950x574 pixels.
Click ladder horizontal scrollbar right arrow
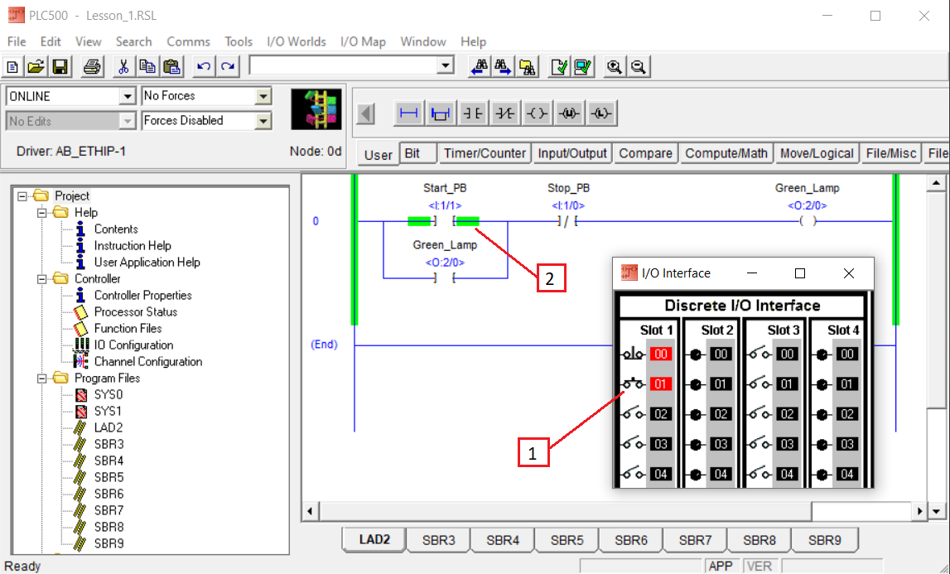[919, 511]
